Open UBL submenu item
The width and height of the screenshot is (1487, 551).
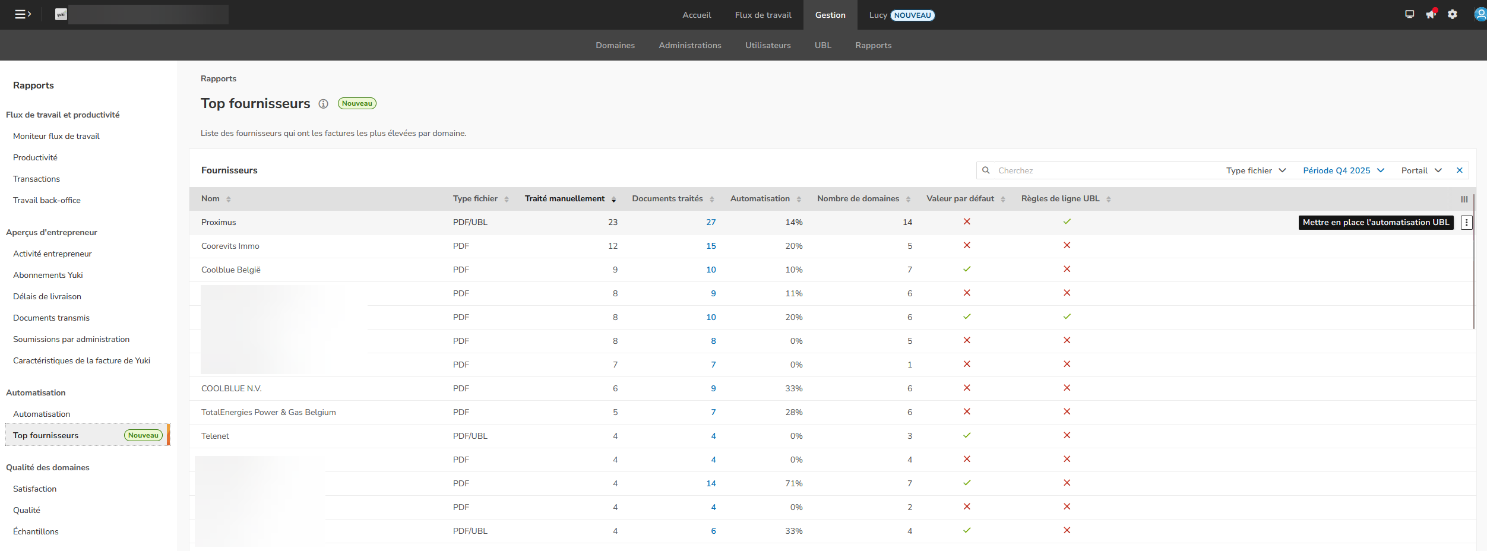(x=823, y=45)
